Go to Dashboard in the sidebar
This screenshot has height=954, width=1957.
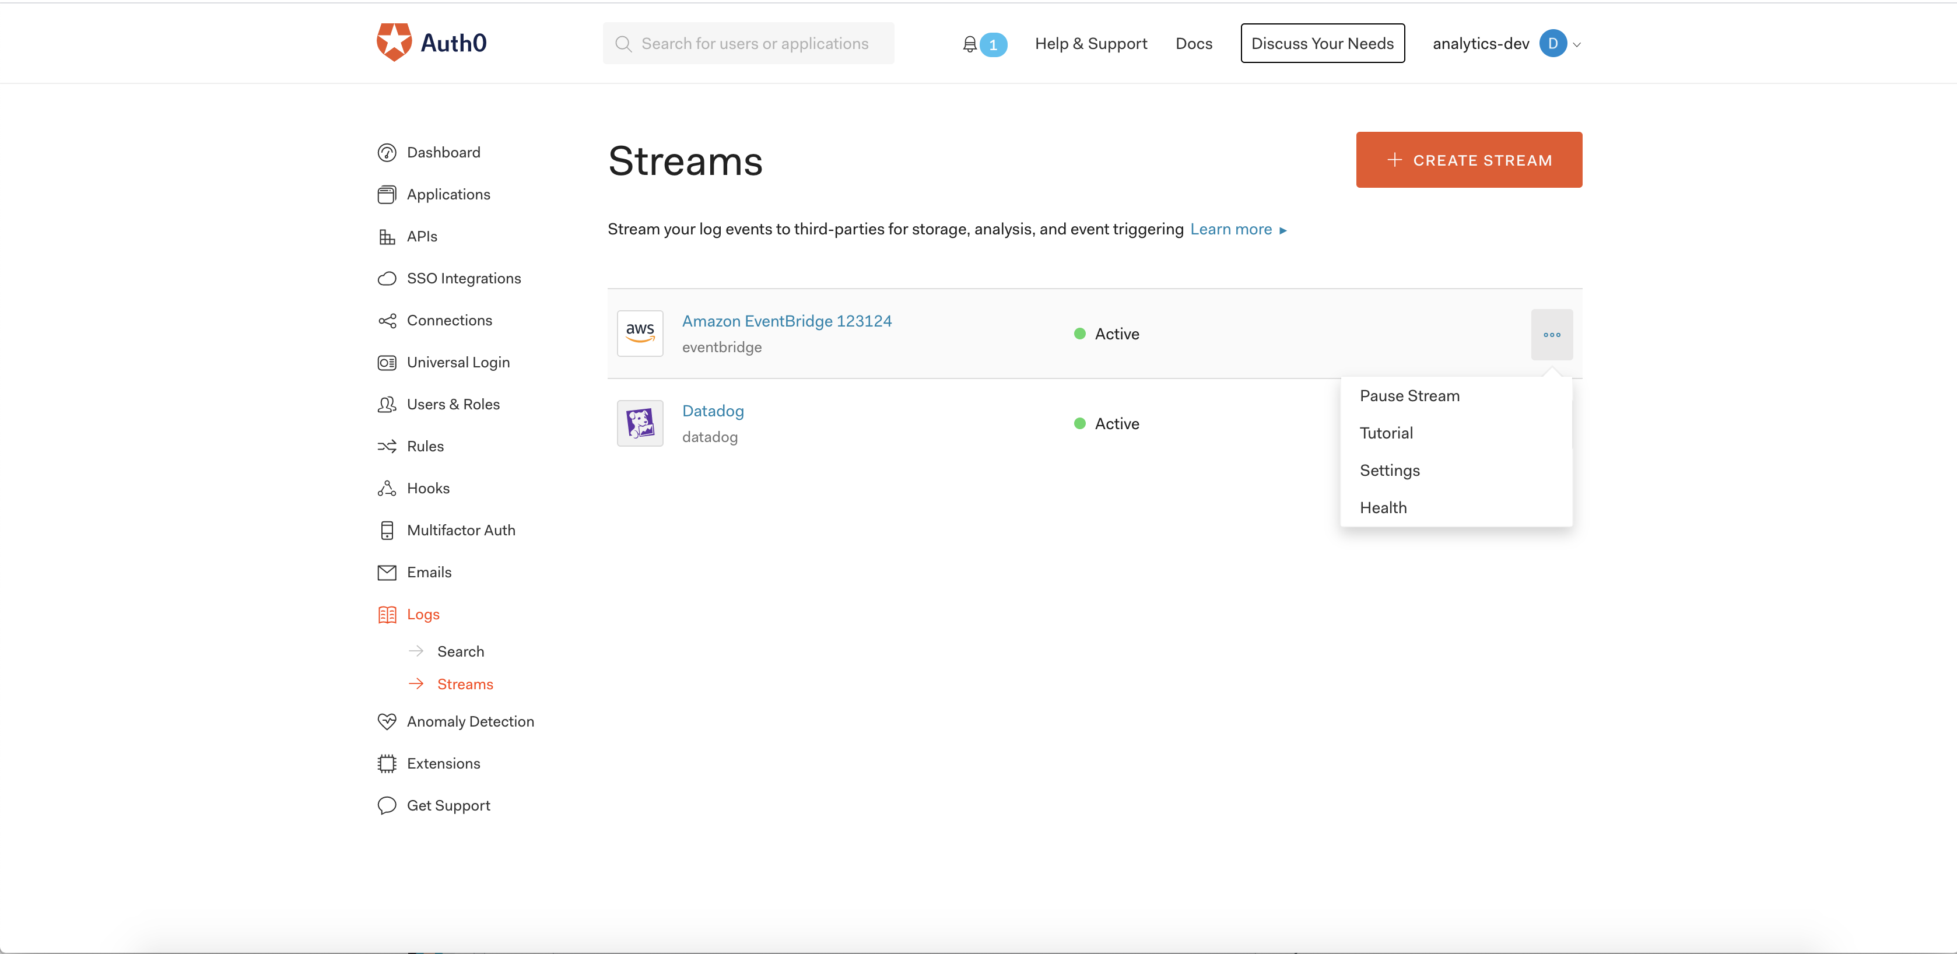coord(443,153)
